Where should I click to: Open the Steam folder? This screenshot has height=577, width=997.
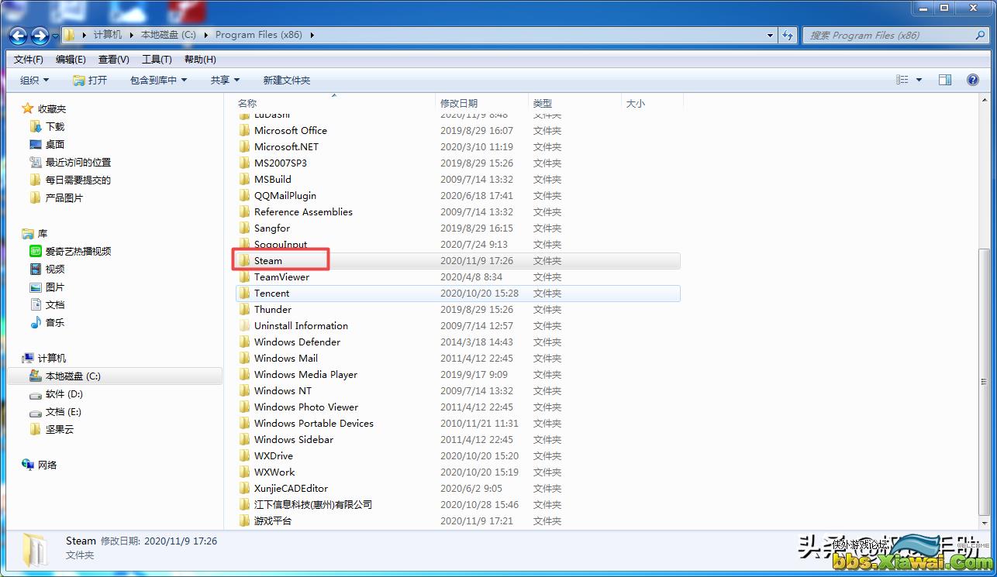tap(268, 261)
